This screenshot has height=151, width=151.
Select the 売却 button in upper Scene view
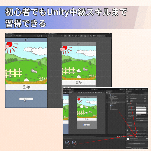tap(79, 82)
